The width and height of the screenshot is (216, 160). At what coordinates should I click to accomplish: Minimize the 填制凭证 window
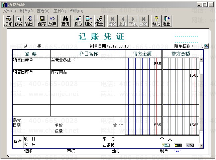point(199,5)
